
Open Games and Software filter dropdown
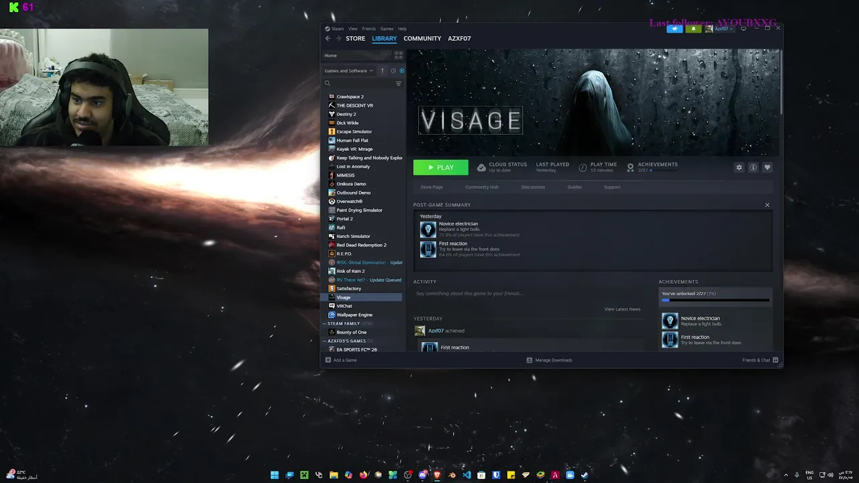point(349,70)
